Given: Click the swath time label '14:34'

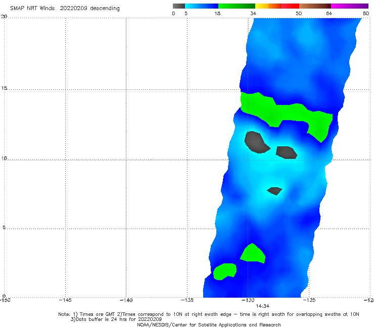Looking at the screenshot, I should [263, 306].
